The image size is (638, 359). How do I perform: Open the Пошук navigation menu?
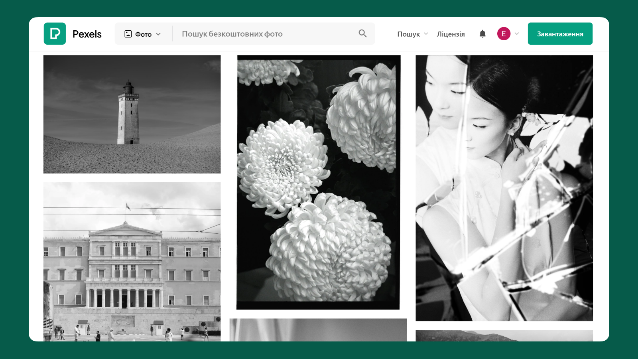[408, 34]
